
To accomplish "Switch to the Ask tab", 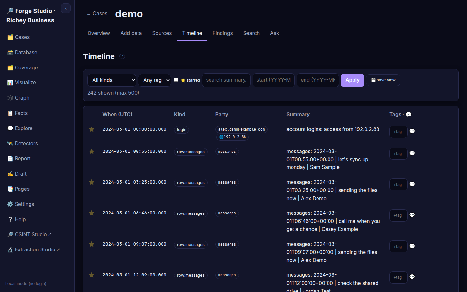I will (274, 33).
